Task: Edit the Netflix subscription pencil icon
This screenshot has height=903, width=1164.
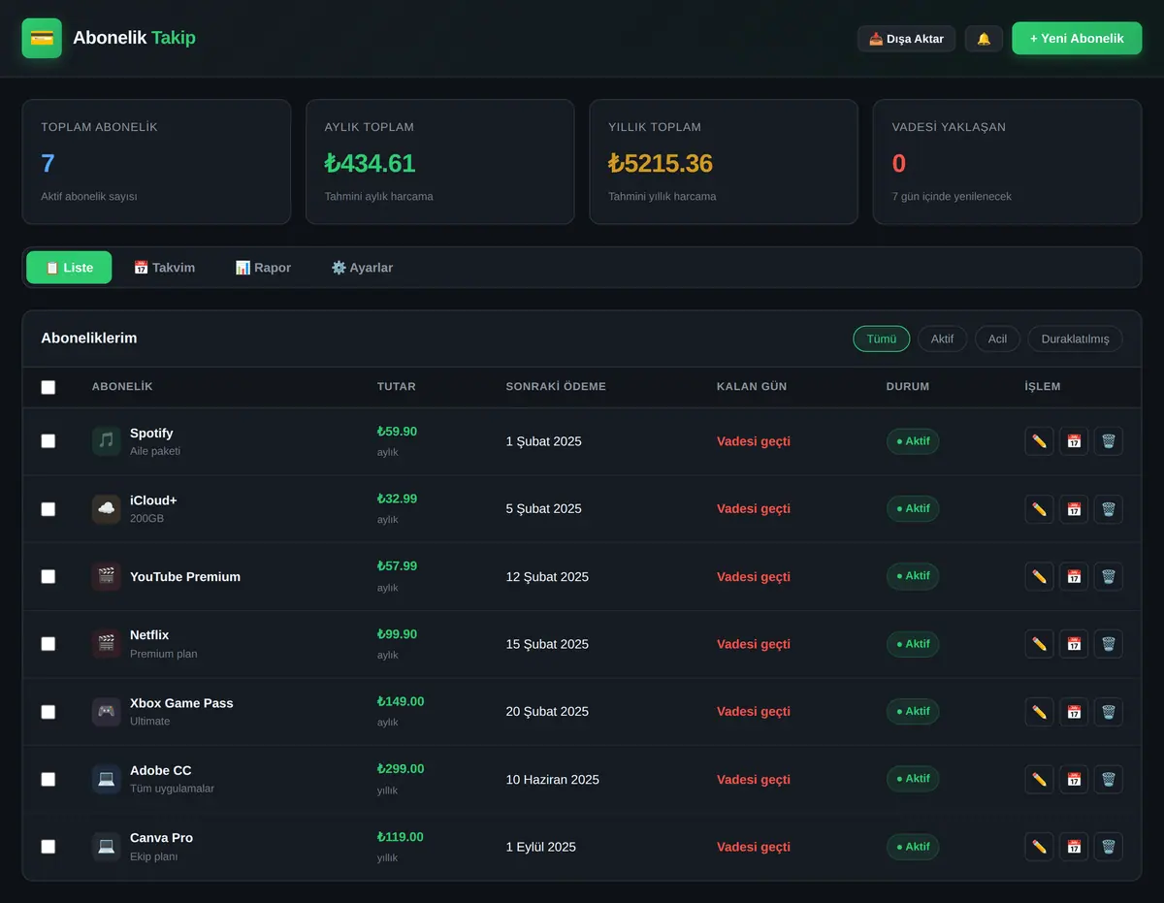Action: click(1039, 644)
